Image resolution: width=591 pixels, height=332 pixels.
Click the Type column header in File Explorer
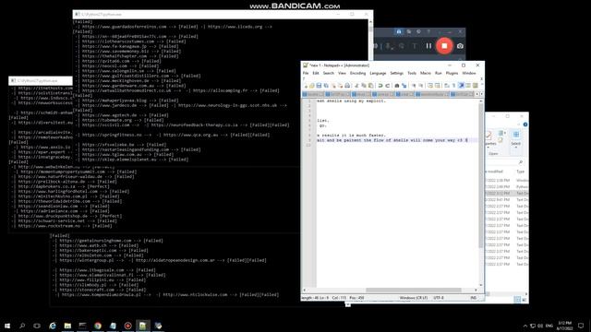tap(521, 172)
